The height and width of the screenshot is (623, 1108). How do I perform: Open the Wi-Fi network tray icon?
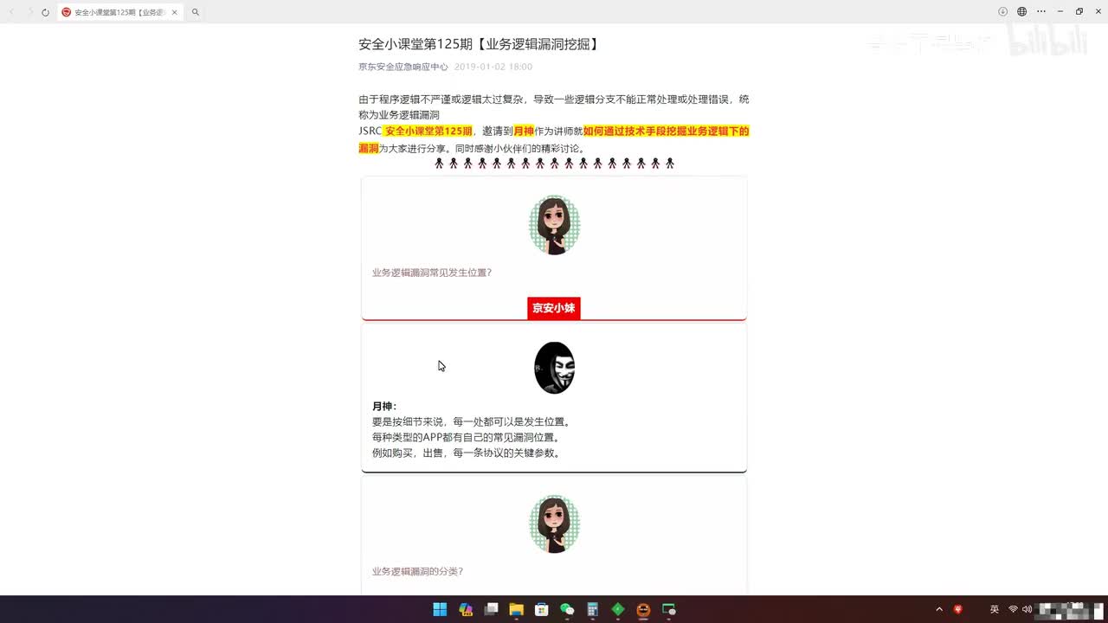(x=1013, y=609)
